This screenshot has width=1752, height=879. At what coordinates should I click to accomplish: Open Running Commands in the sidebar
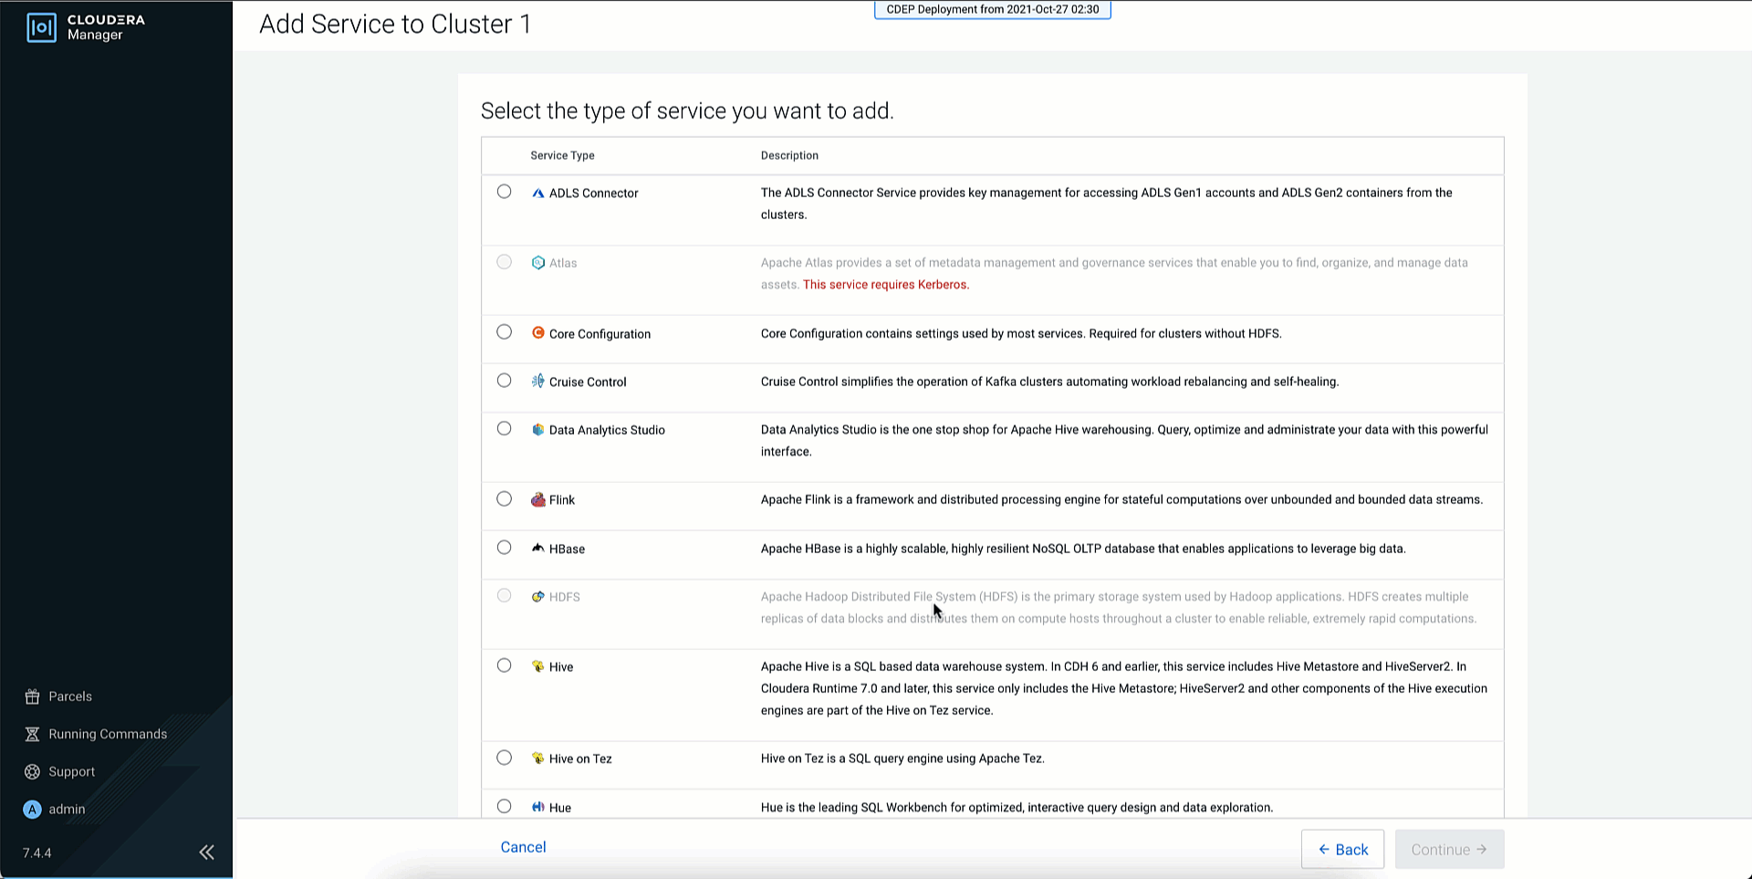(x=107, y=734)
